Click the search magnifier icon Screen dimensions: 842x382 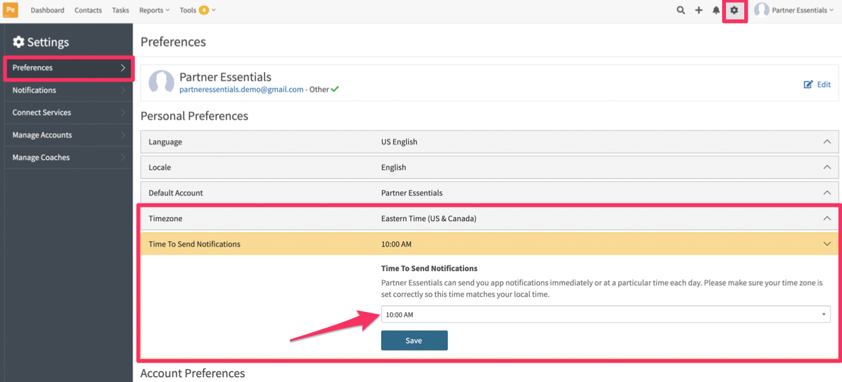tap(681, 10)
